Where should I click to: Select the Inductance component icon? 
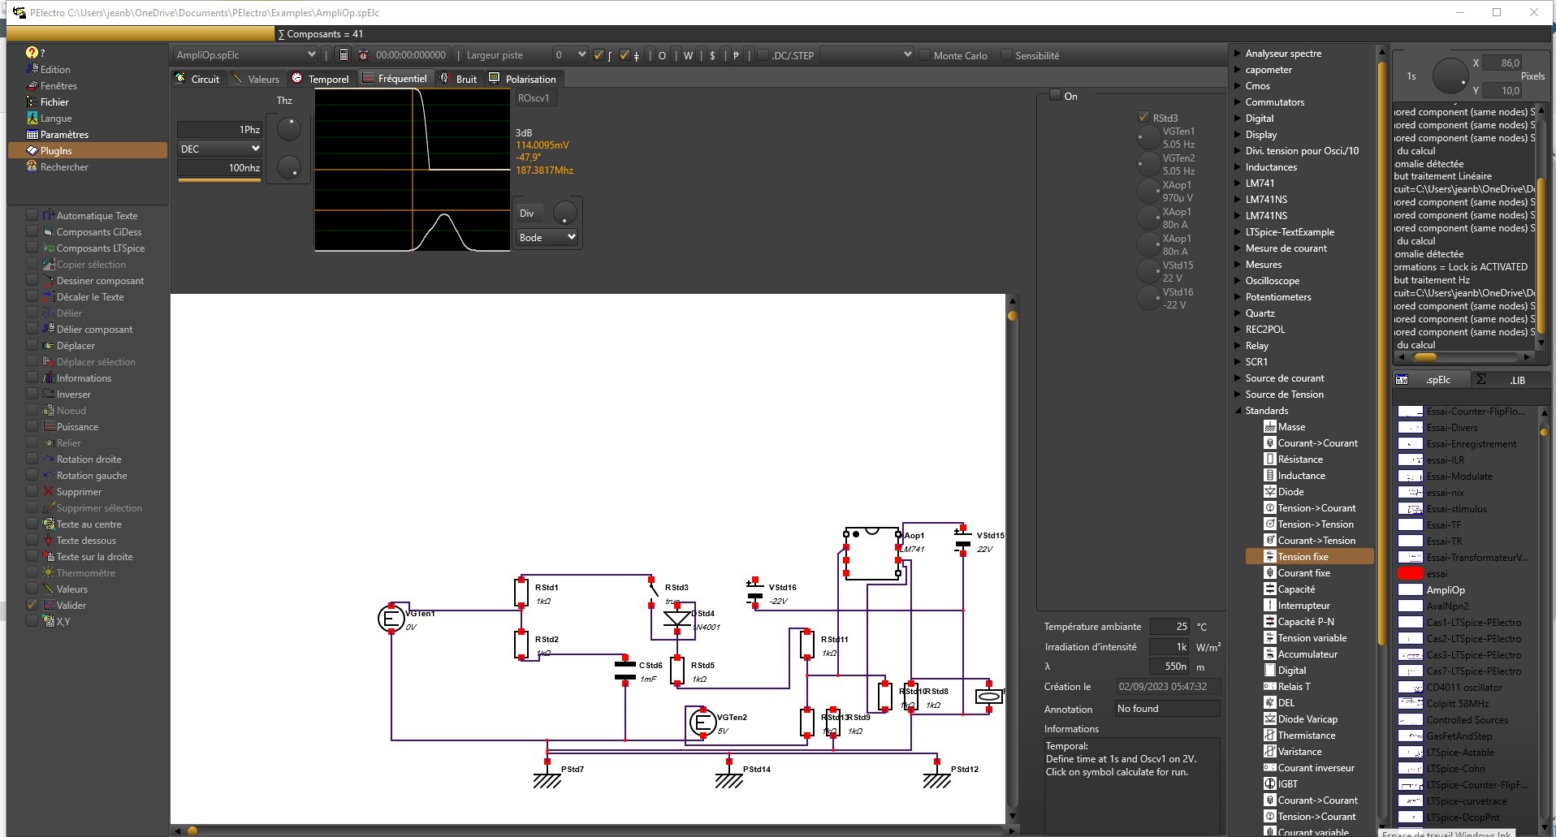1270,476
